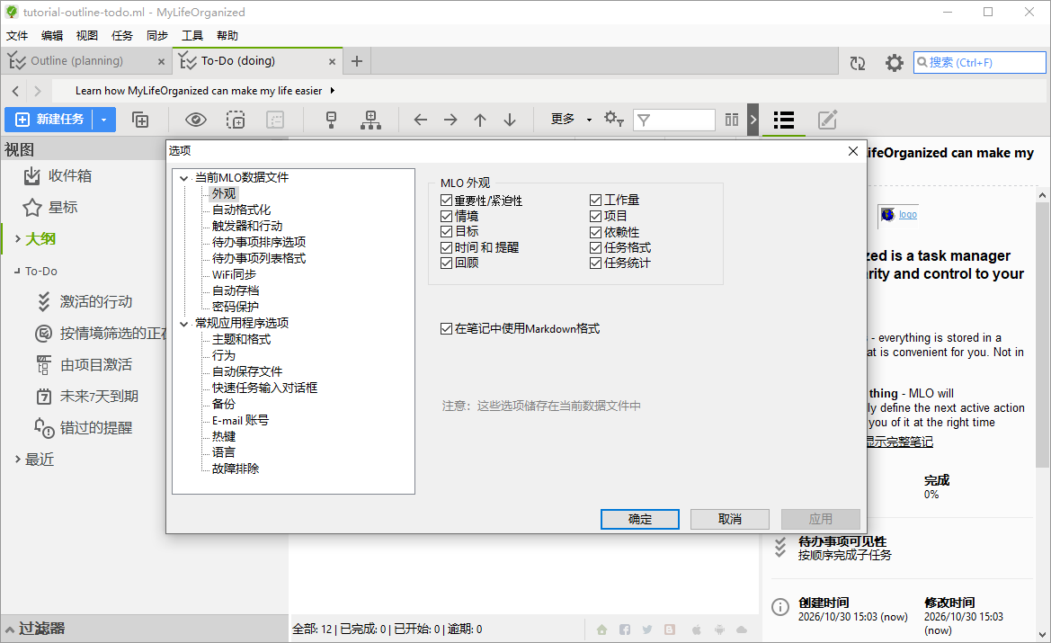This screenshot has width=1051, height=643.
Task: Open 新建任务 dropdown arrow
Action: pyautogui.click(x=104, y=120)
